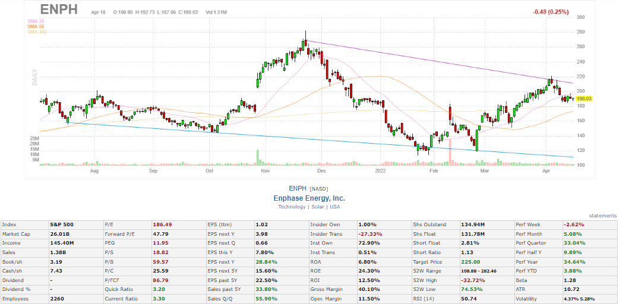
Task: Click the Sales Q/Q value 55.90%
Action: point(267,299)
